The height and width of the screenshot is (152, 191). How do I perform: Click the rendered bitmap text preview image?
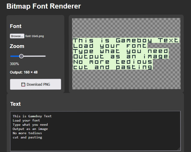[x=126, y=54]
